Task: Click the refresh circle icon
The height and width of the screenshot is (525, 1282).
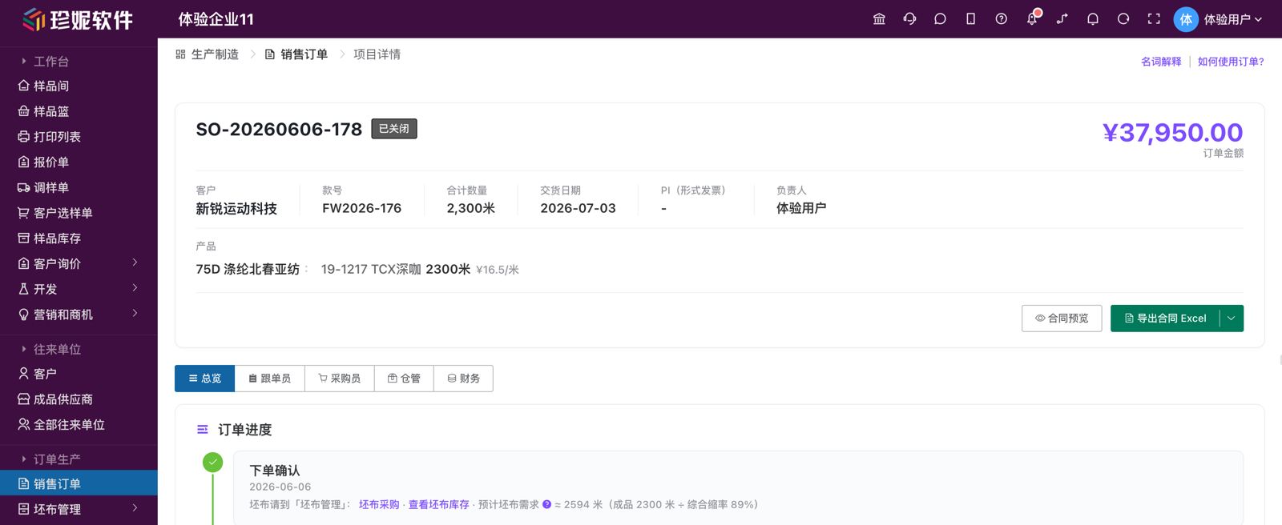Action: click(x=1123, y=19)
